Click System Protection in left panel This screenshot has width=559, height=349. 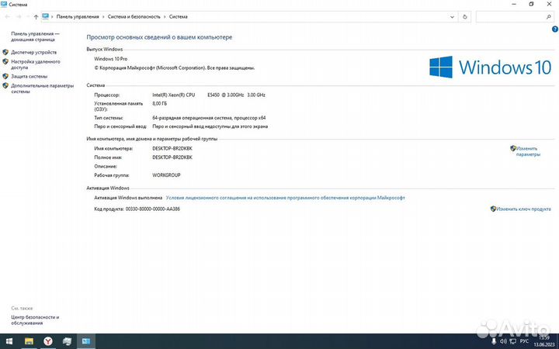point(29,76)
